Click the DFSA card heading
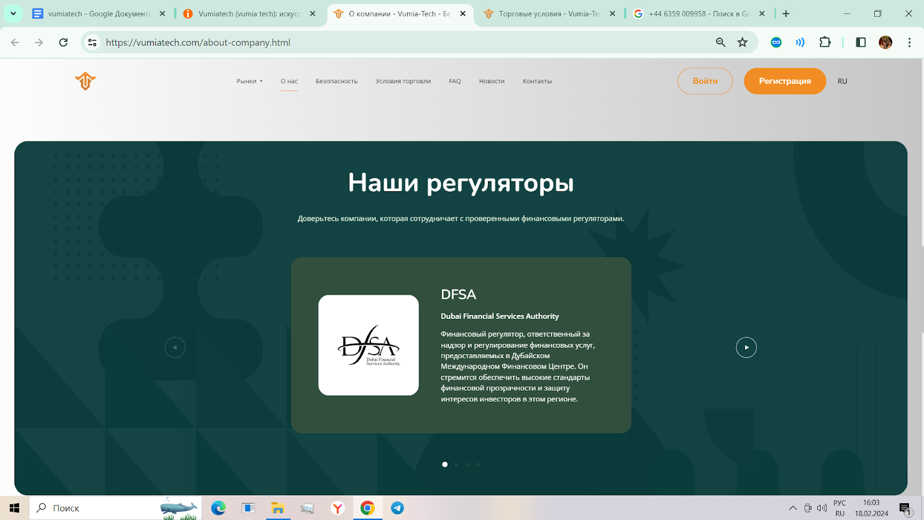 (459, 295)
